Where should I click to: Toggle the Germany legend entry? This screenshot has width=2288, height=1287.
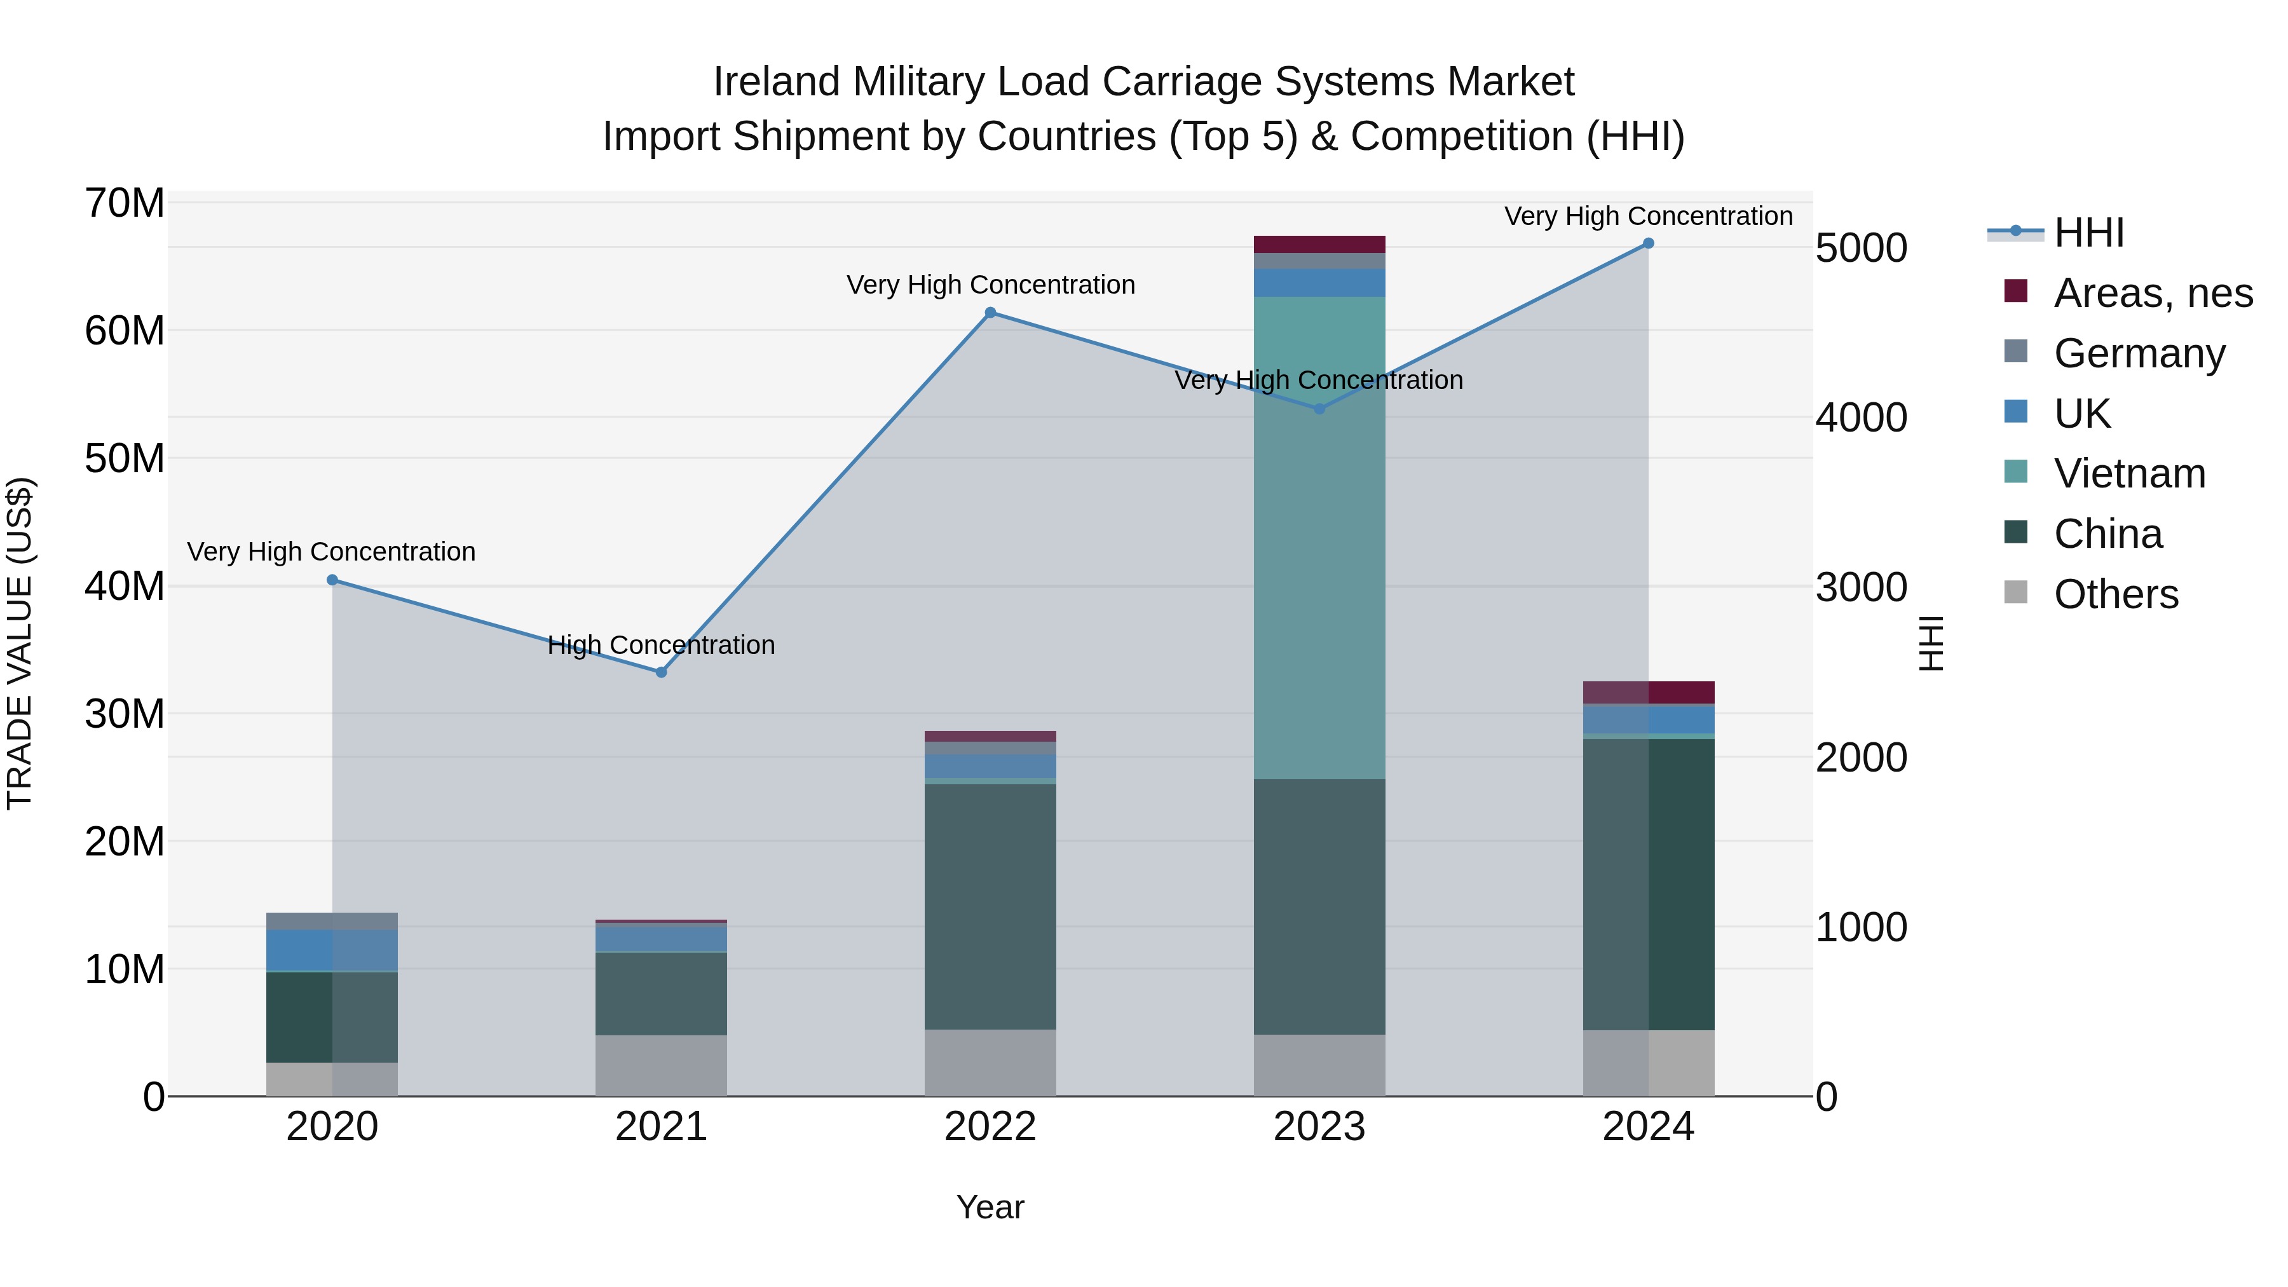coord(2114,353)
